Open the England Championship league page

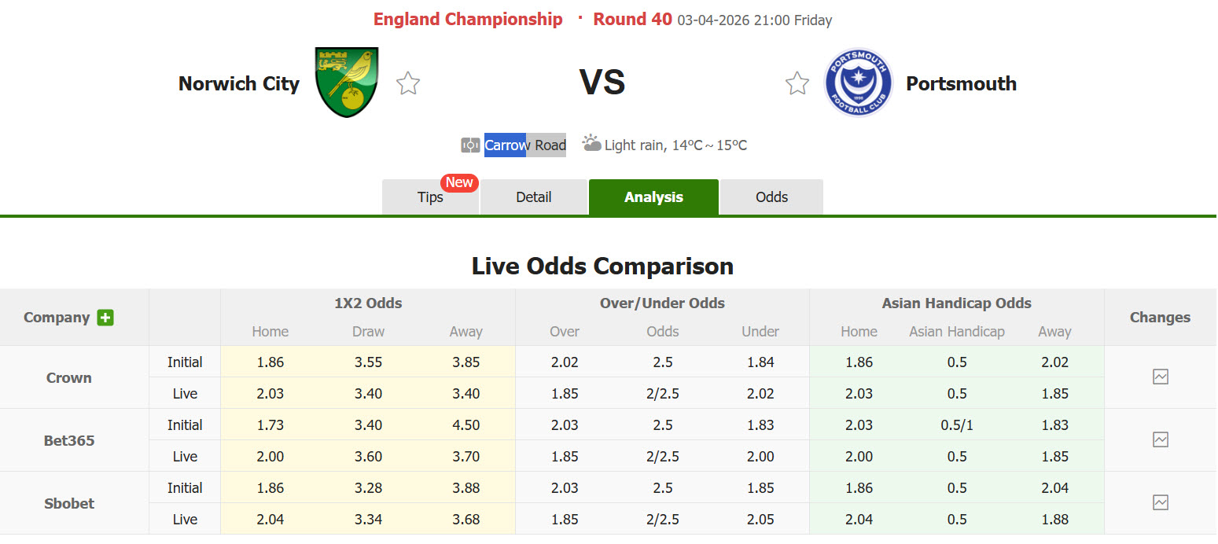coord(468,19)
